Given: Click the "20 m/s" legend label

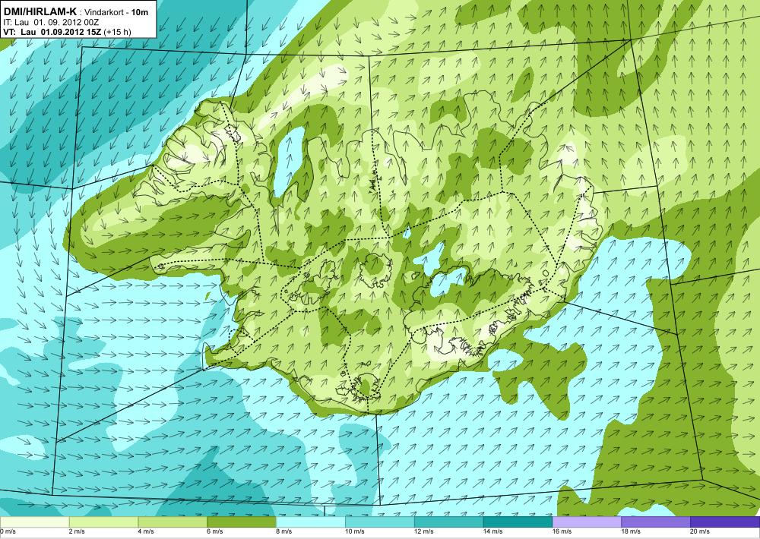Looking at the screenshot, I should [x=701, y=531].
